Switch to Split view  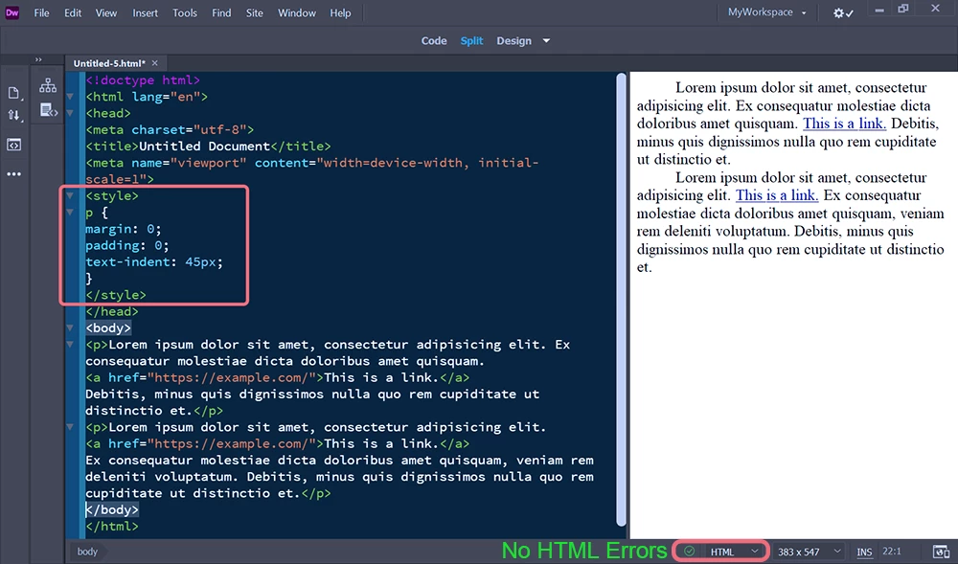click(471, 41)
